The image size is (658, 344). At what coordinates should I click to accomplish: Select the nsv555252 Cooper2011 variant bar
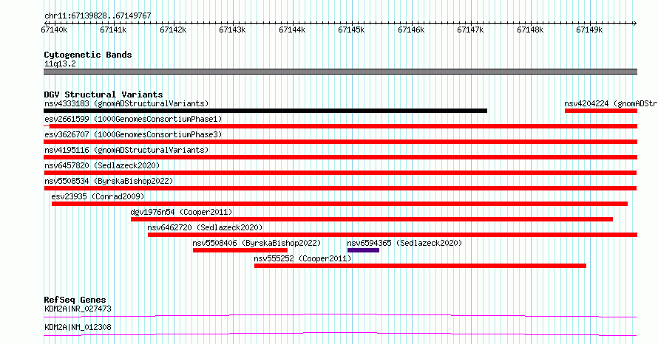coord(420,266)
